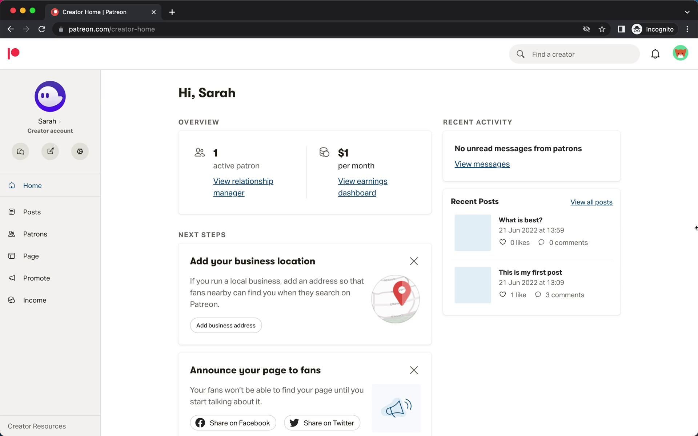The height and width of the screenshot is (436, 698).
Task: Dismiss the Add your business location card
Action: (x=414, y=261)
